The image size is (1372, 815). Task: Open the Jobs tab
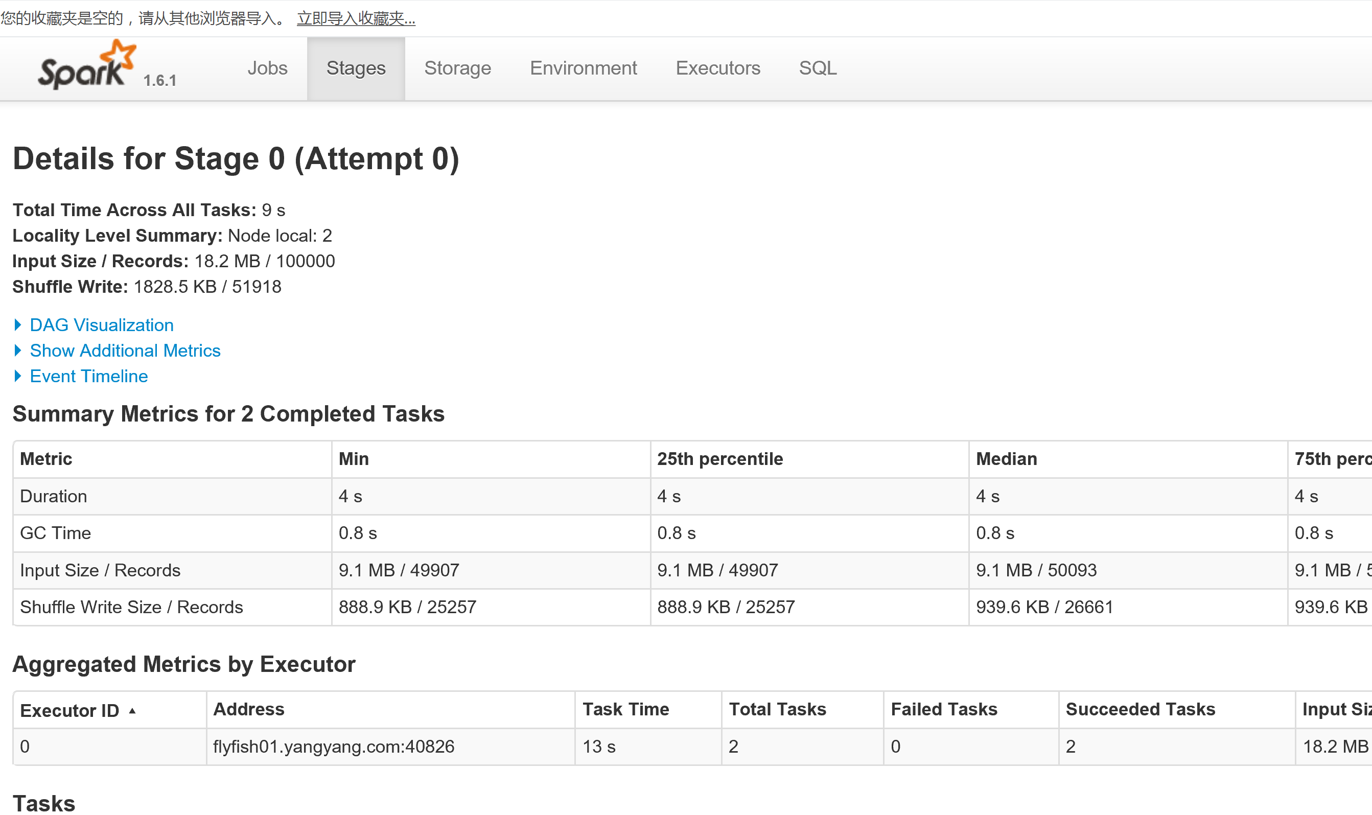tap(267, 68)
